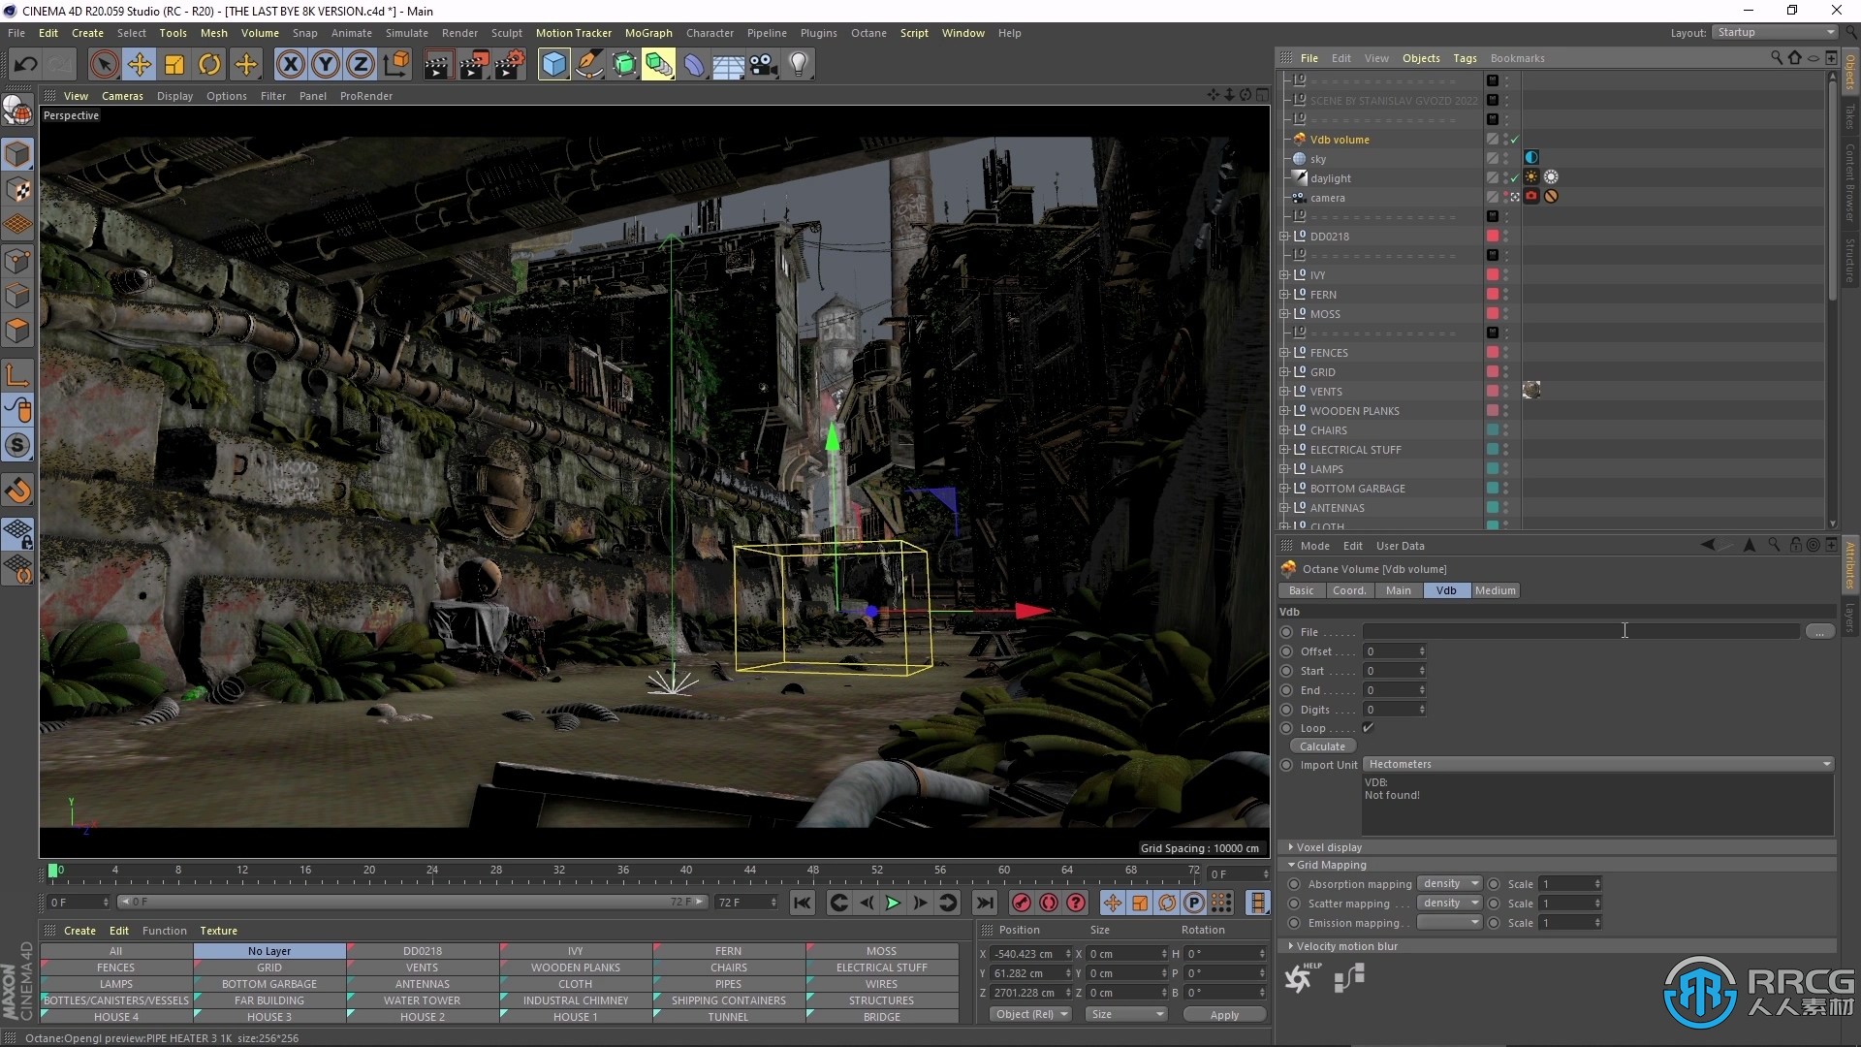Toggle Autokeying button in timeline
The height and width of the screenshot is (1047, 1861).
click(1049, 903)
